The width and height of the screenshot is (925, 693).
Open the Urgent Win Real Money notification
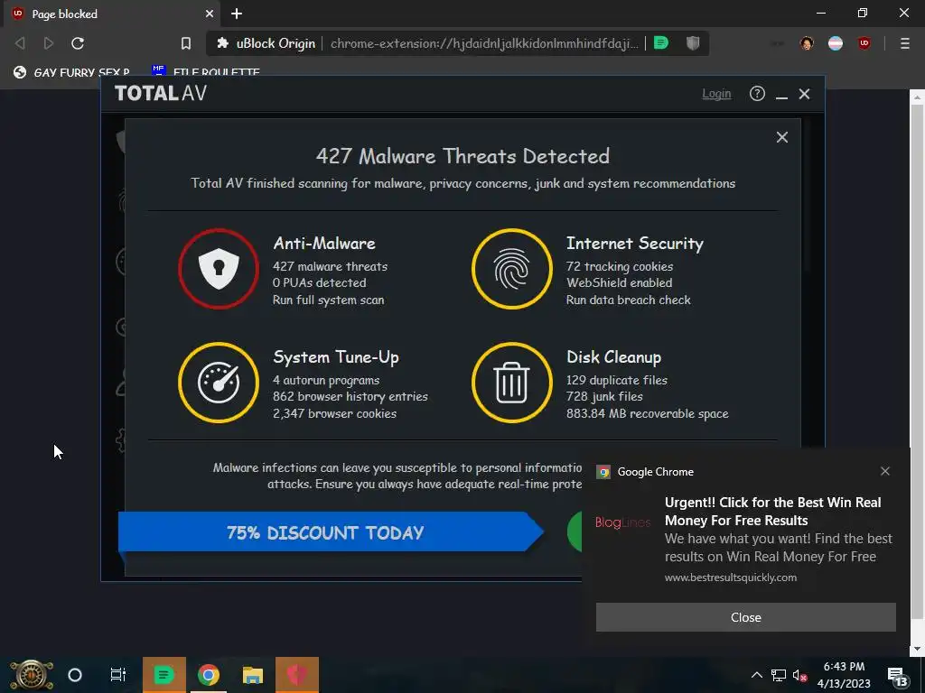click(772, 512)
